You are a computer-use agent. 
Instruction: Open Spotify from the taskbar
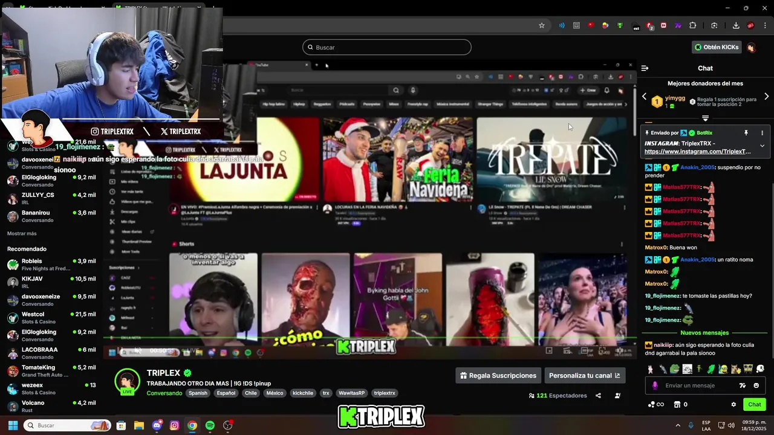click(x=210, y=425)
